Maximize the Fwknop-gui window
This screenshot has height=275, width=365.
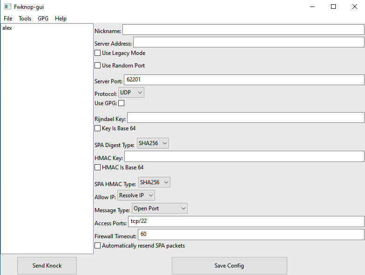333,7
